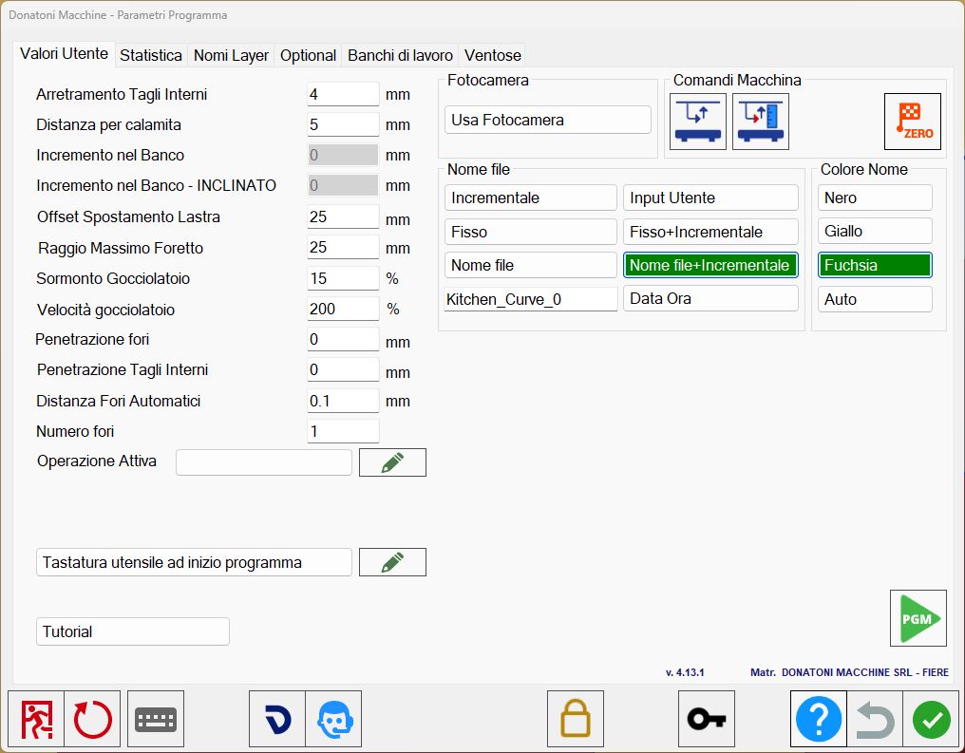The width and height of the screenshot is (965, 753).
Task: Click the green PGM play button
Action: coord(918,617)
